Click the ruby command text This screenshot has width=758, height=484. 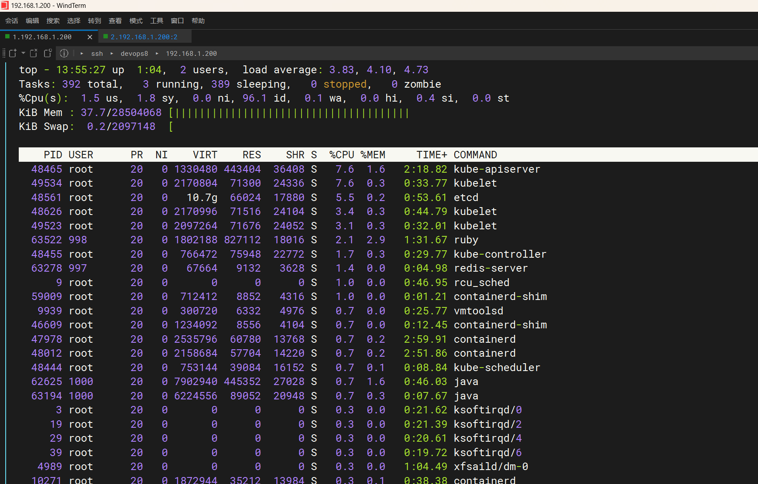click(466, 240)
